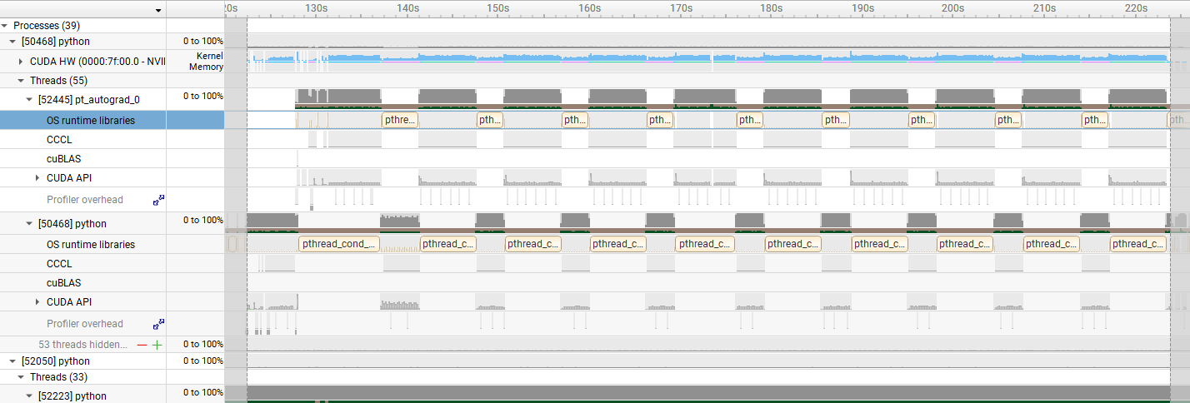
Task: Collapse the [52445] pt_autograd_0 thread
Action: 29,99
